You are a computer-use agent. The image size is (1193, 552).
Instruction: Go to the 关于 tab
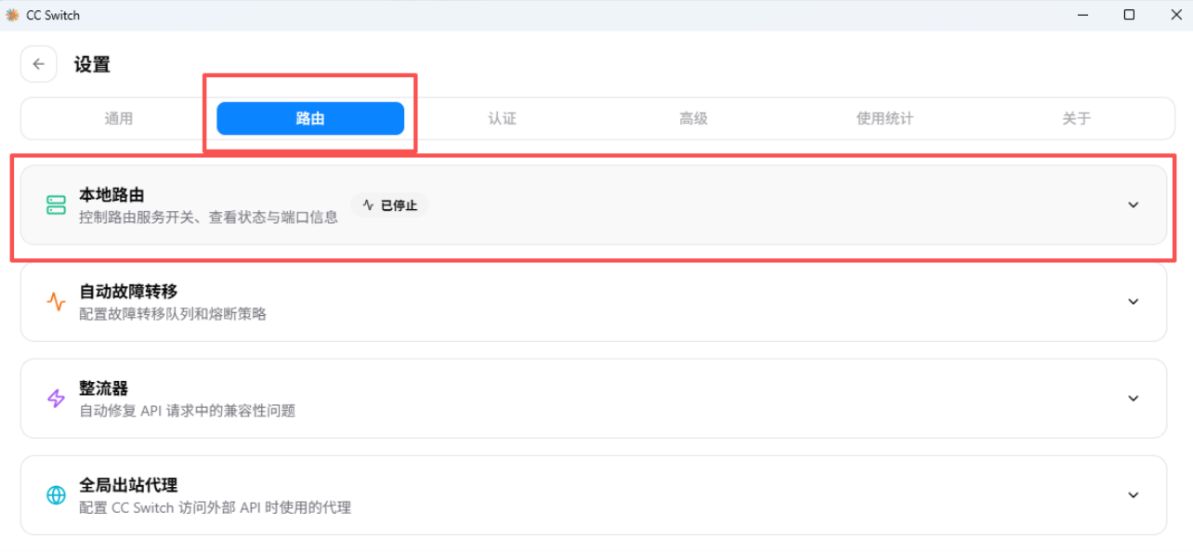[1076, 118]
